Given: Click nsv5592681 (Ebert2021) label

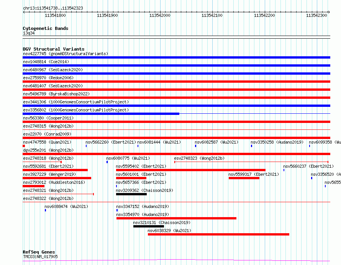Looking at the screenshot, I should pyautogui.click(x=48, y=166).
